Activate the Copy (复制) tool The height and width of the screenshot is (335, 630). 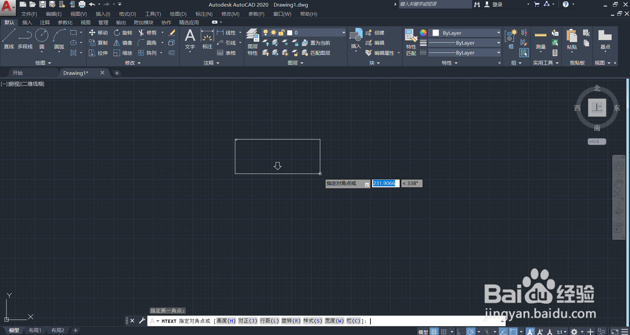pos(98,43)
